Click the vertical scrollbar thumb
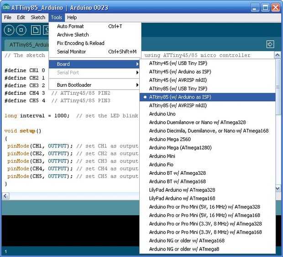 coord(278,87)
